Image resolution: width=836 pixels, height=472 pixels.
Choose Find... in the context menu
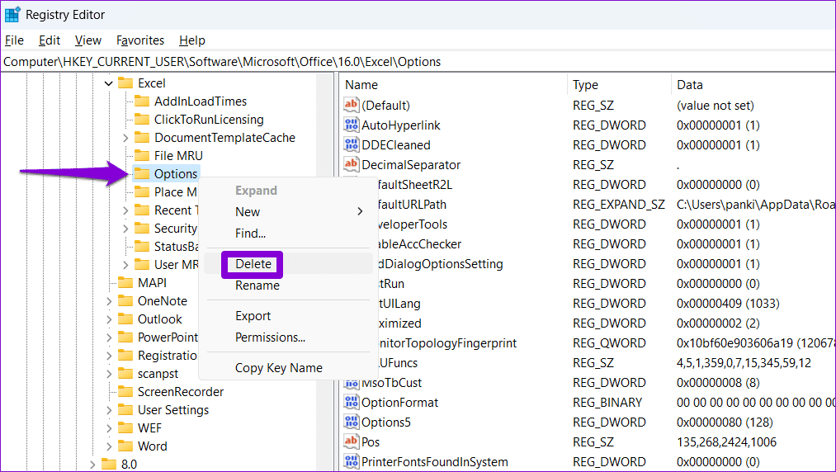click(x=288, y=233)
